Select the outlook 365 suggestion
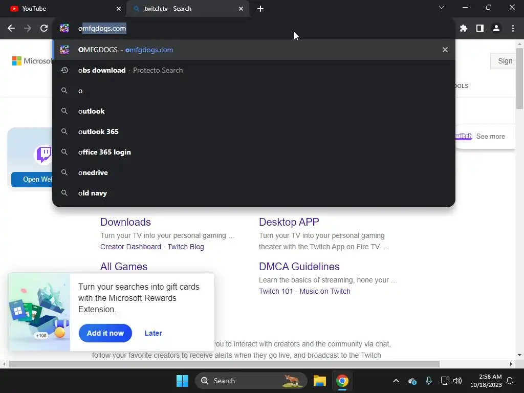 [254, 132]
